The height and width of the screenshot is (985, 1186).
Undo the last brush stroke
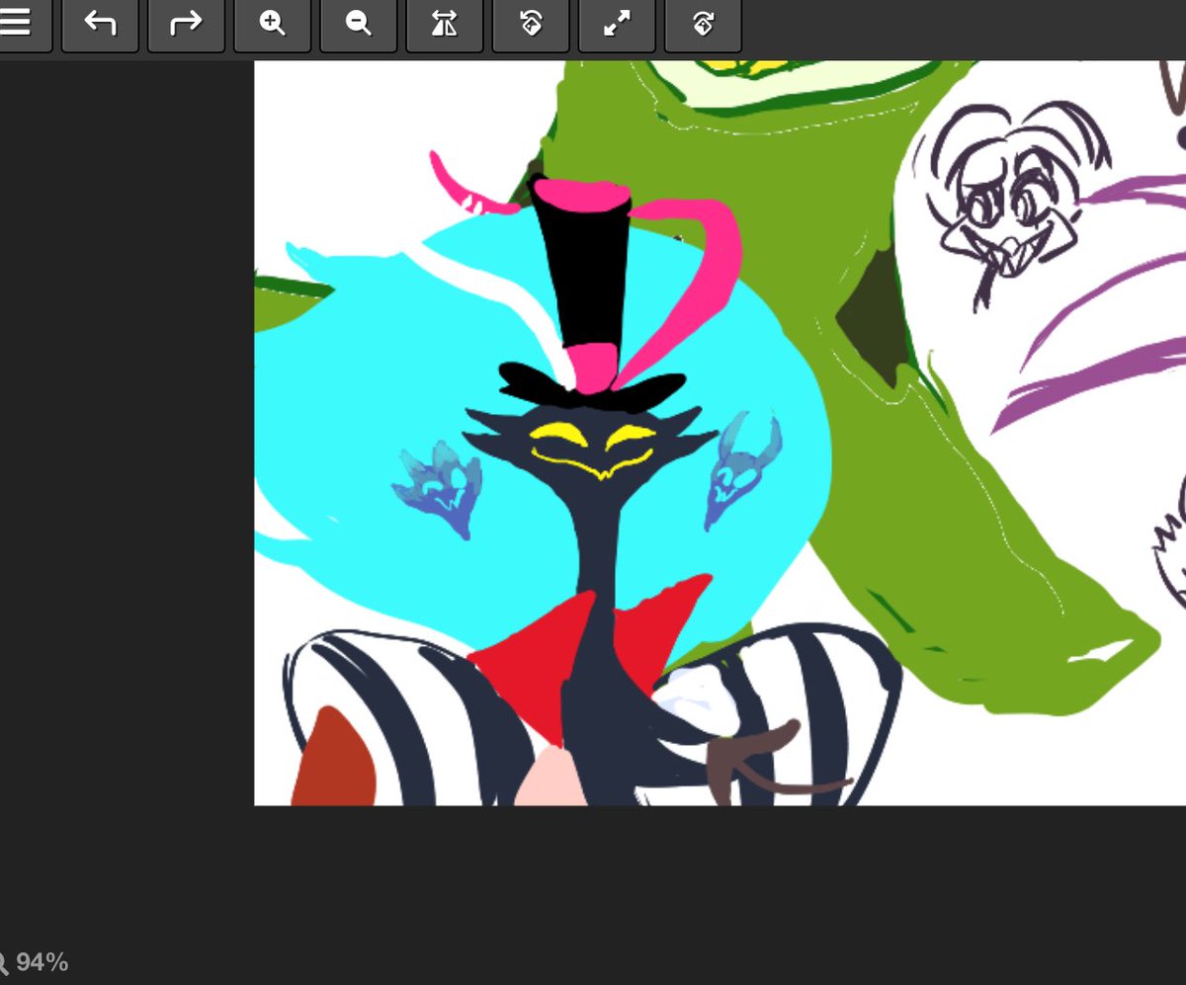click(x=100, y=24)
